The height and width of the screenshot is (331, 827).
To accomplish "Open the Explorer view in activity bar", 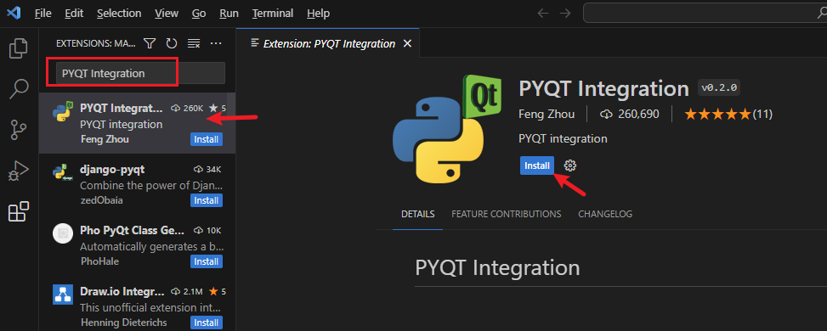I will point(19,48).
